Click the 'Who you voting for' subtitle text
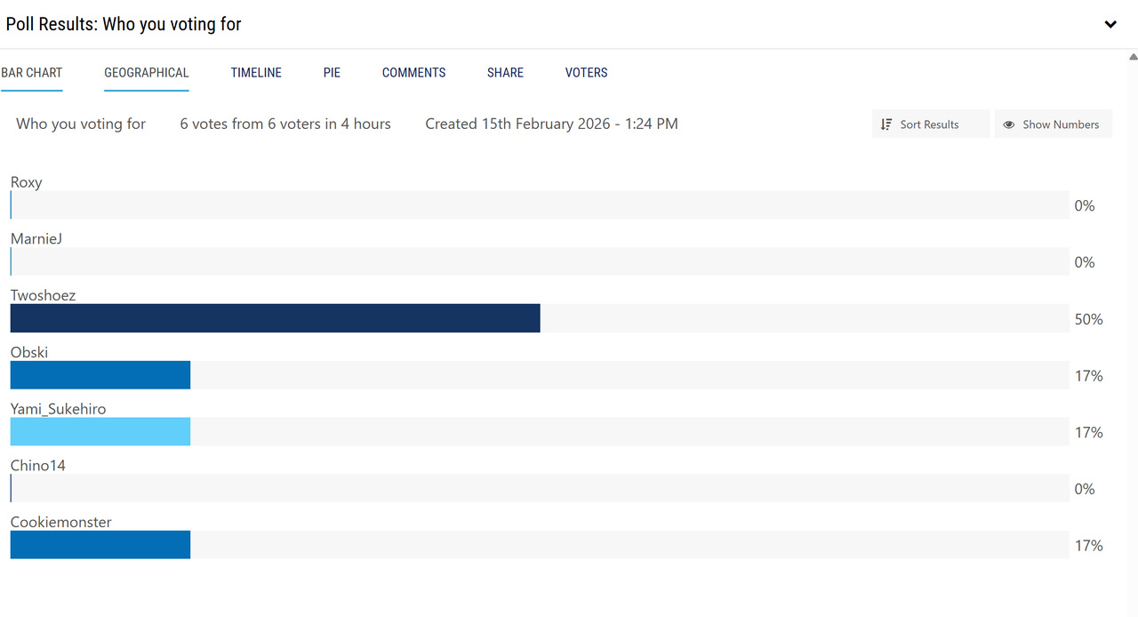This screenshot has width=1138, height=617. pyautogui.click(x=81, y=124)
